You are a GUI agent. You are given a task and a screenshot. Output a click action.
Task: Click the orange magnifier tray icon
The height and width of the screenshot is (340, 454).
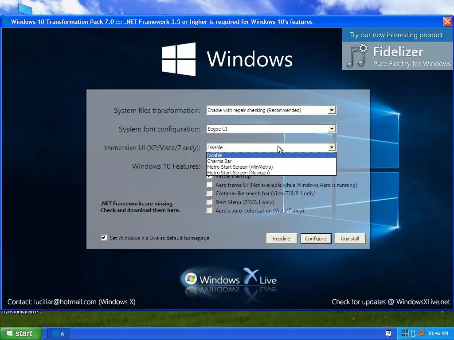421,333
